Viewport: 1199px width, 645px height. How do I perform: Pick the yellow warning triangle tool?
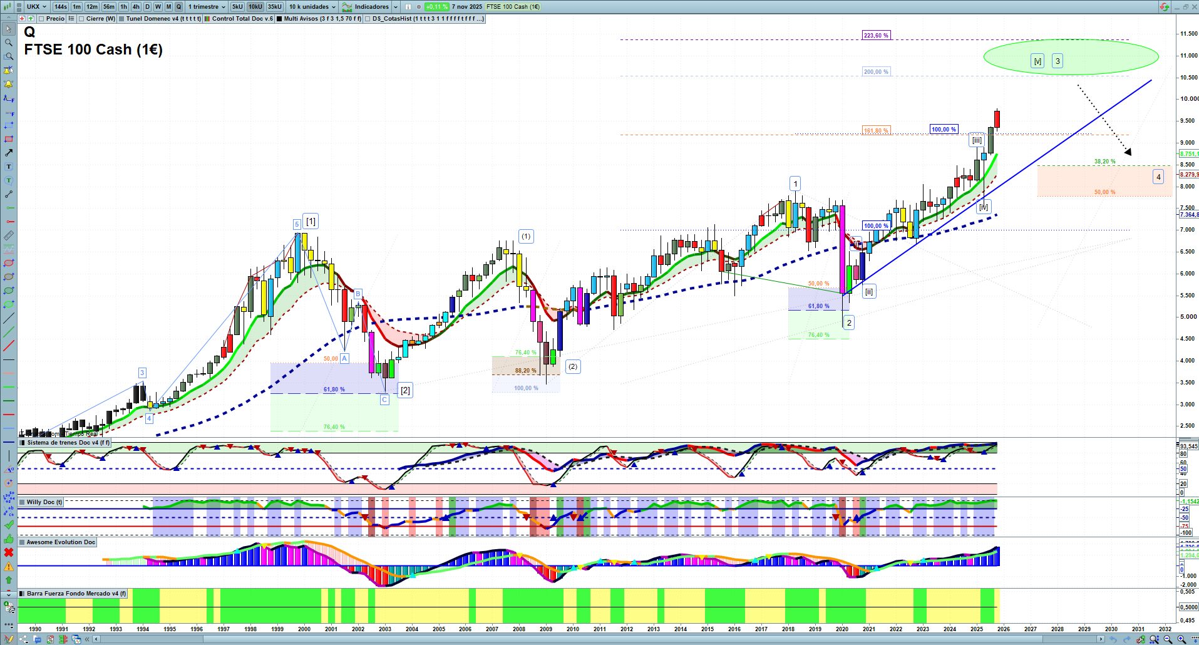(9, 566)
